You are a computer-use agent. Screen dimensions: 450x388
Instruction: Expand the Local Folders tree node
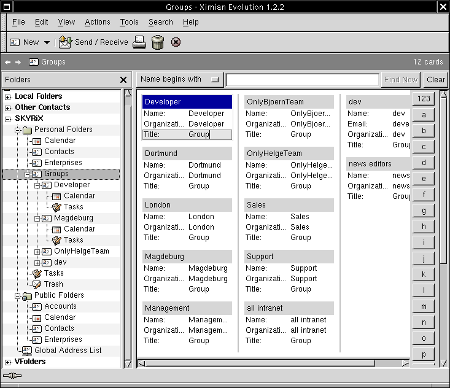coord(8,97)
